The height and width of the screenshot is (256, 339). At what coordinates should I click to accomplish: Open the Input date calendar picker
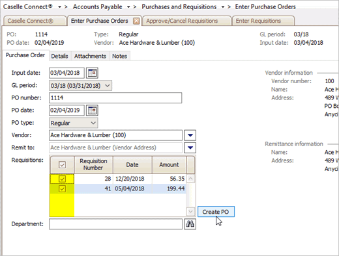click(92, 73)
